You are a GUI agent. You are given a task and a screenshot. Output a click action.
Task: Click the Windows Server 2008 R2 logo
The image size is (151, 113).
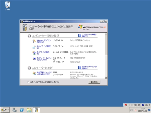92,27
